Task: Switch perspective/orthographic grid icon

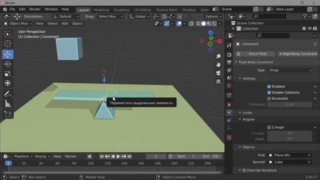Action: pyautogui.click(x=218, y=81)
